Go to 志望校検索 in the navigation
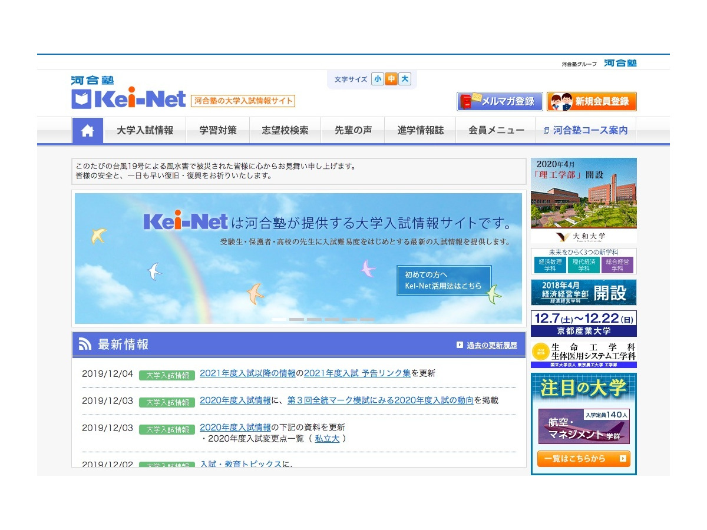Screen dimensions: 707x530 [285, 131]
